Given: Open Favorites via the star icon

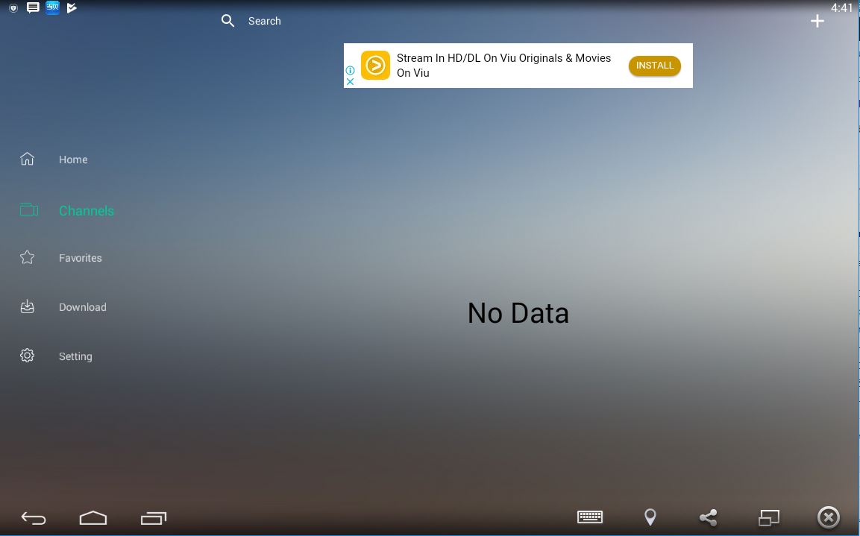Looking at the screenshot, I should tap(28, 258).
